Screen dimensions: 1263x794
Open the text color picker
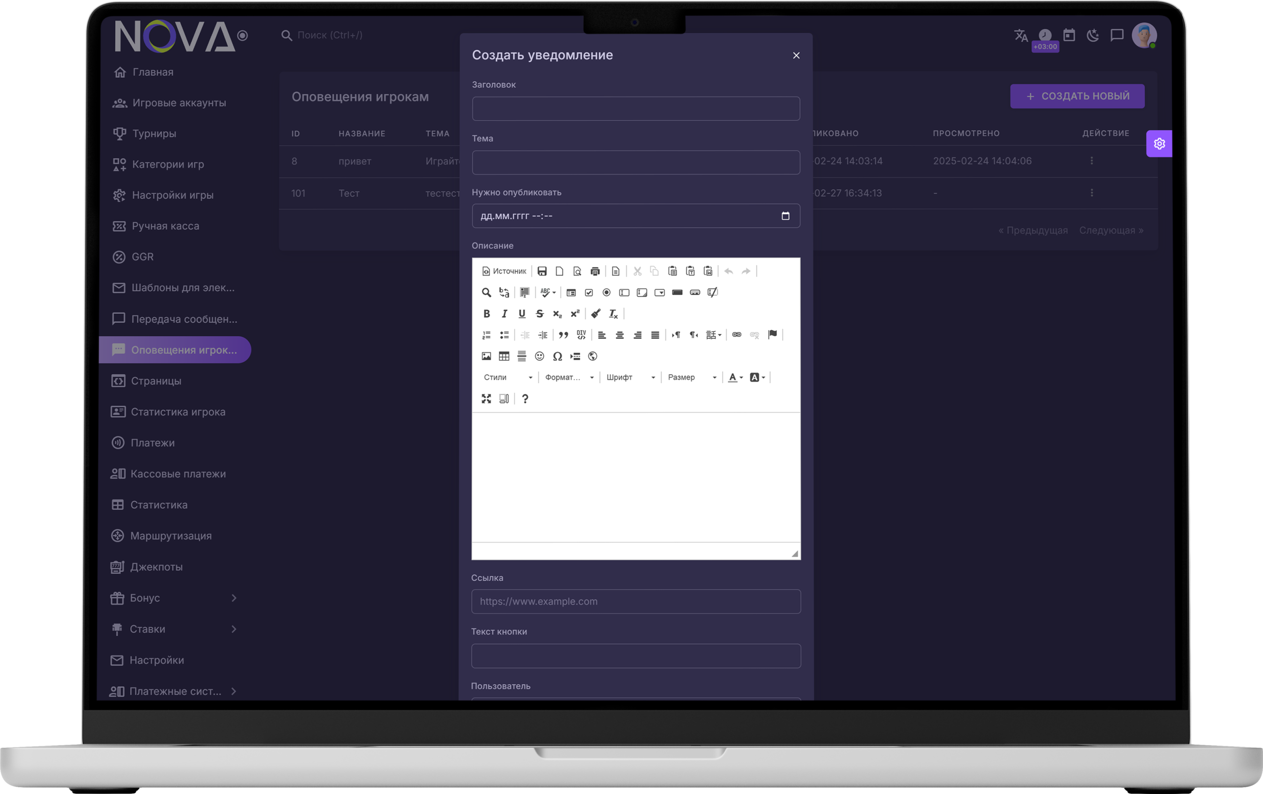(735, 378)
